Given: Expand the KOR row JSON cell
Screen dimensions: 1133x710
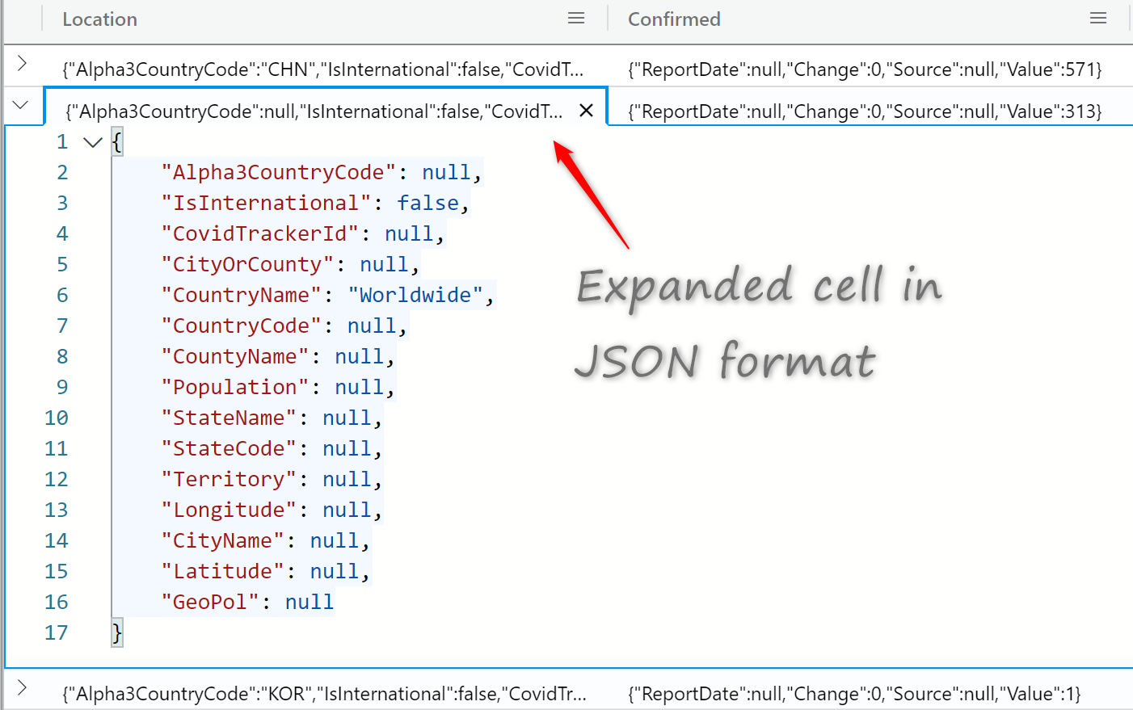Looking at the screenshot, I should pyautogui.click(x=23, y=687).
